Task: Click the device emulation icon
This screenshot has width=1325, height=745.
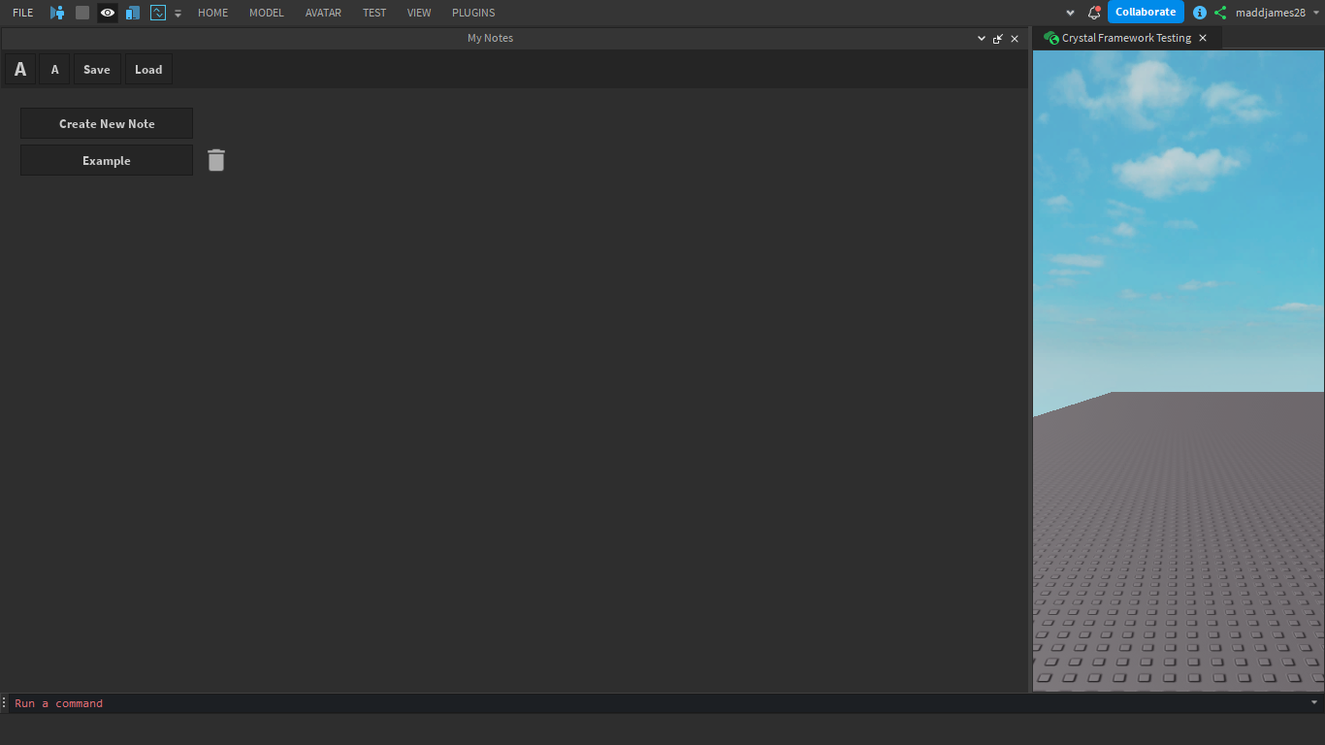Action: [x=133, y=13]
